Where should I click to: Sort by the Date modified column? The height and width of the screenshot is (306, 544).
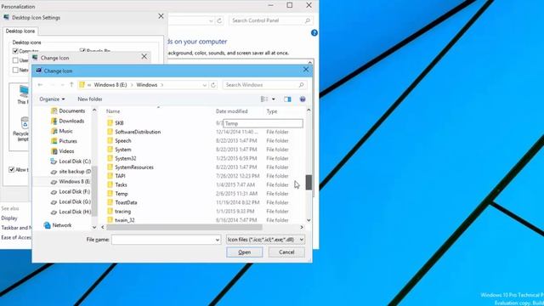click(232, 111)
